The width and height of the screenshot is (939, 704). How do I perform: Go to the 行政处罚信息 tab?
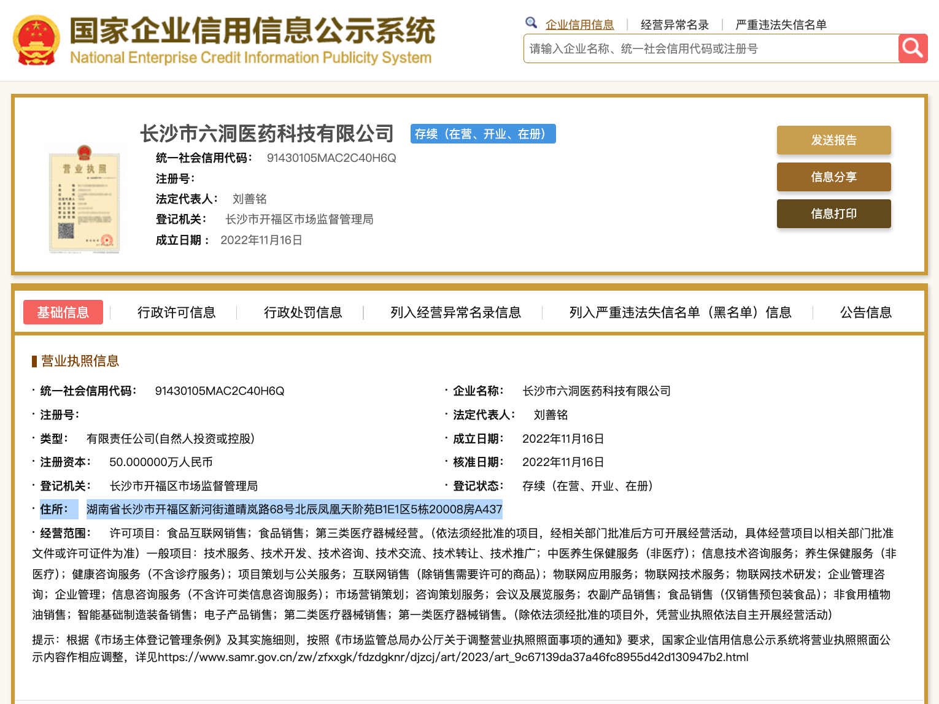click(x=303, y=313)
